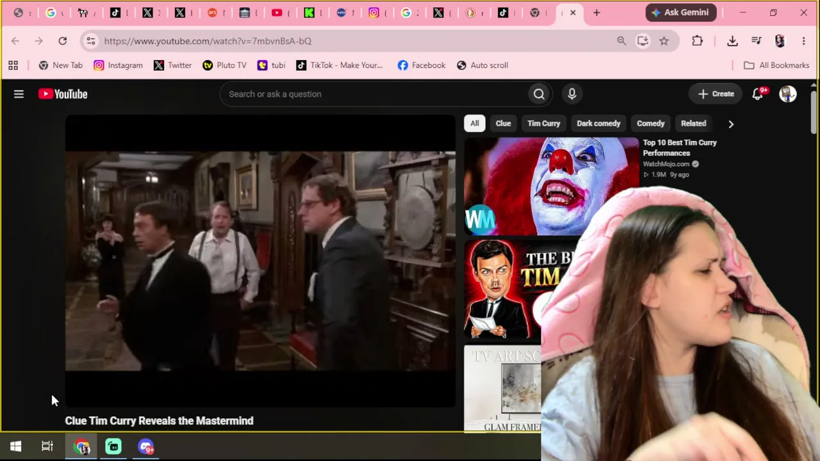Open the New Tab bookmark
This screenshot has height=461, width=820.
coord(61,65)
